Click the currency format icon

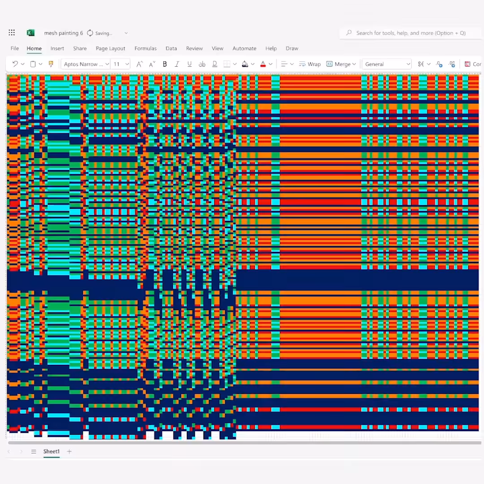pyautogui.click(x=421, y=64)
